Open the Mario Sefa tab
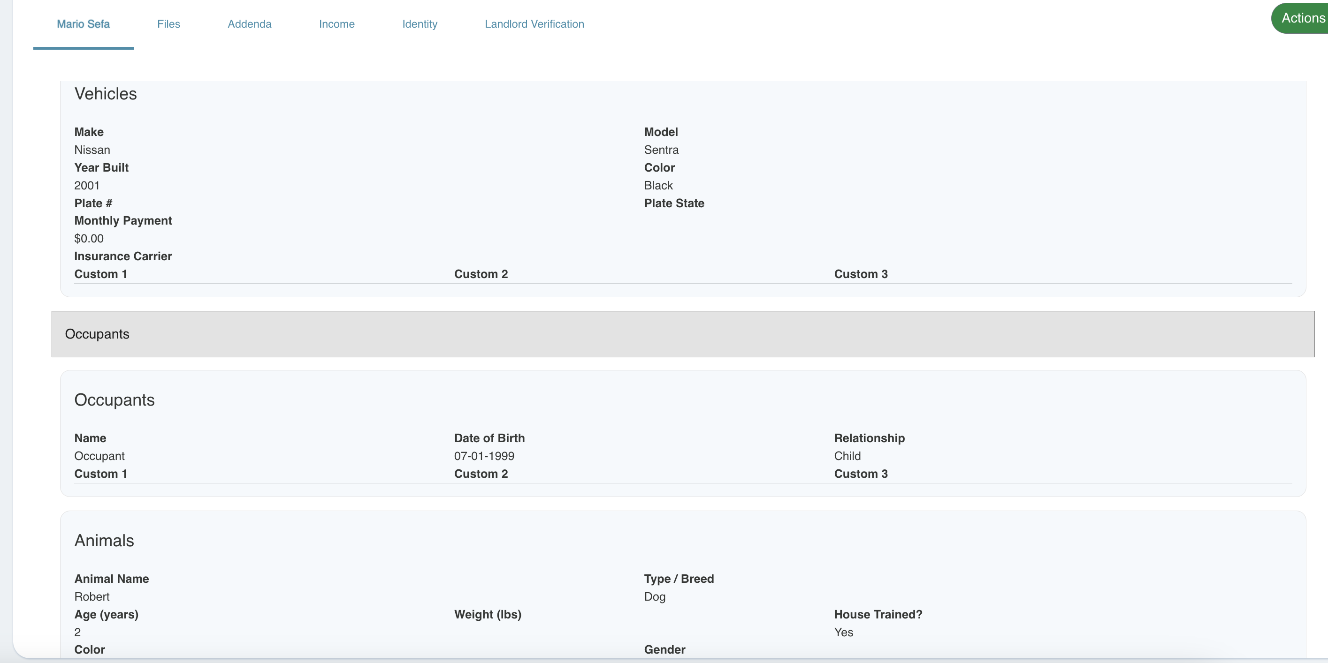The width and height of the screenshot is (1328, 663). coord(83,24)
